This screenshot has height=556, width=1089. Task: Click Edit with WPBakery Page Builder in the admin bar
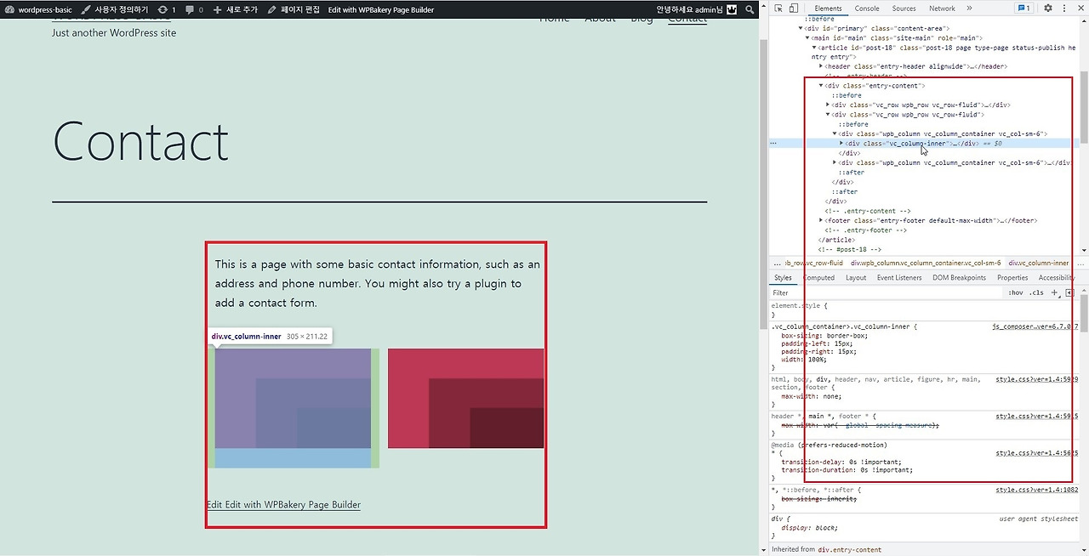pos(381,9)
